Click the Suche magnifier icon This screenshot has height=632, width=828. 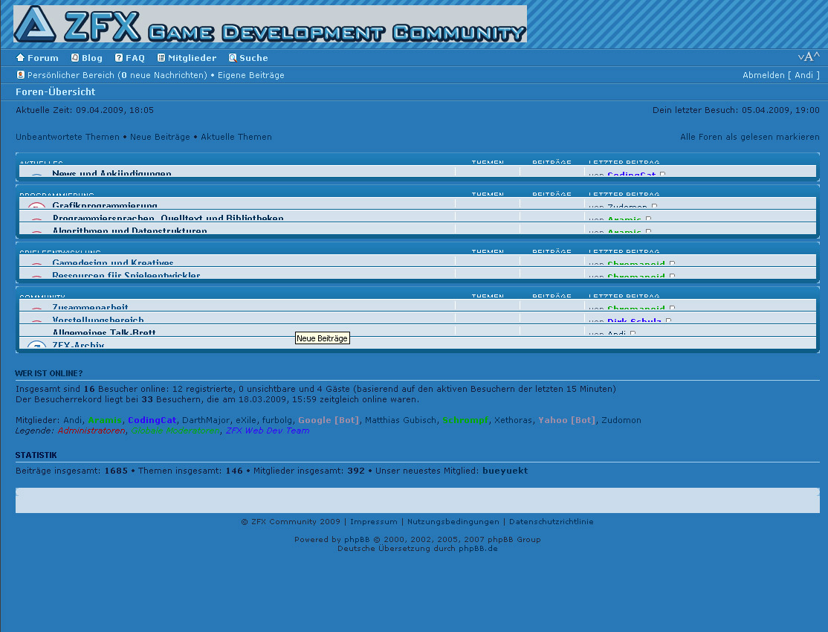233,58
